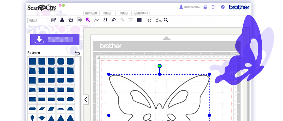Screen dimensions: 283x121
Task: Click the new grid project icon
Action: click(54, 20)
